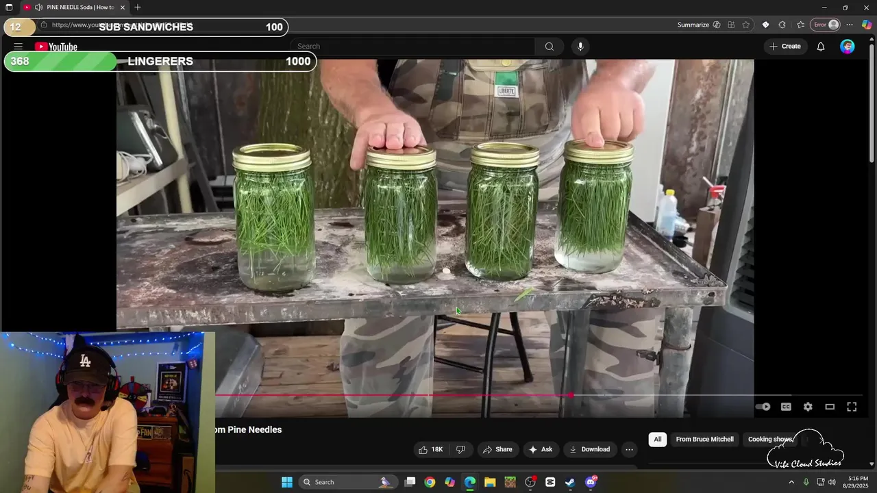877x493 pixels.
Task: Click the taskbar Search box
Action: (x=347, y=482)
